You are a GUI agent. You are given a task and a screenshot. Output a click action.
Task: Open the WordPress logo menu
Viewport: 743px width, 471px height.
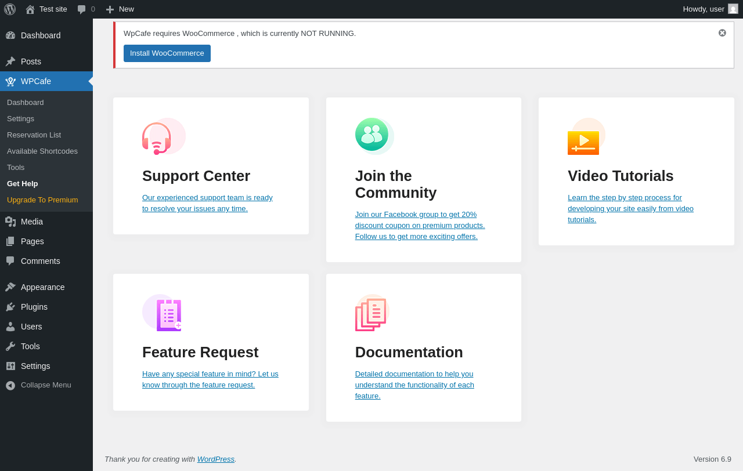pos(10,9)
